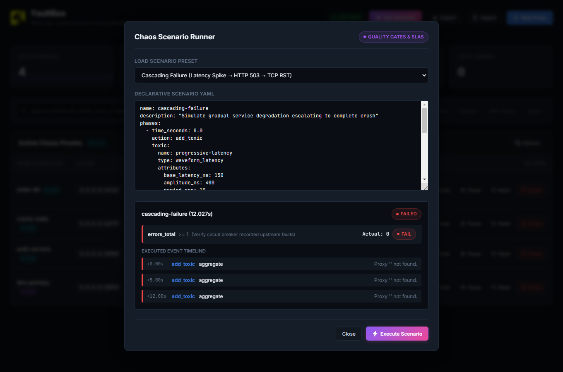
Task: Click the "LOAD SCENARIO PRESET" label
Action: click(x=166, y=61)
